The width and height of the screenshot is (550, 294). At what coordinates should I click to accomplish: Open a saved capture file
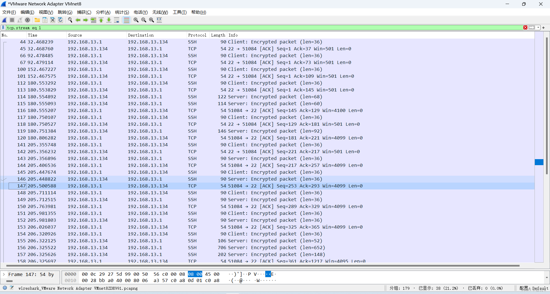[37, 20]
